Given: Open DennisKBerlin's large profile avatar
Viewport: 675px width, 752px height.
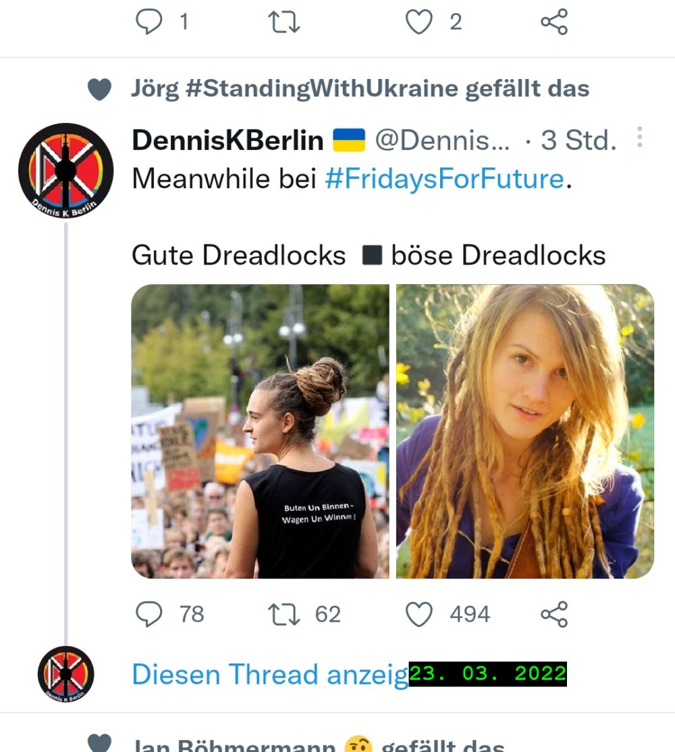Looking at the screenshot, I should [x=65, y=171].
